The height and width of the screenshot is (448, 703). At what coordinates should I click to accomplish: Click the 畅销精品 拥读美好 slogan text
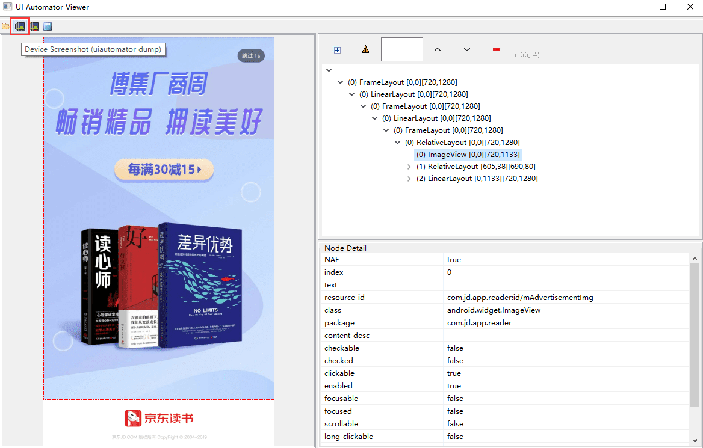click(159, 121)
